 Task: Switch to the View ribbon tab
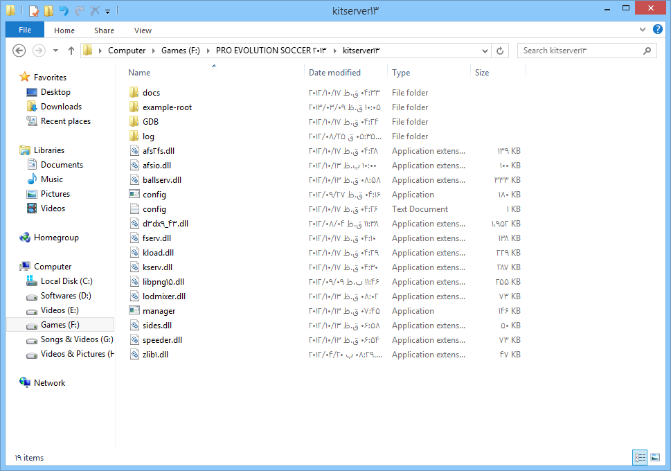pyautogui.click(x=143, y=30)
